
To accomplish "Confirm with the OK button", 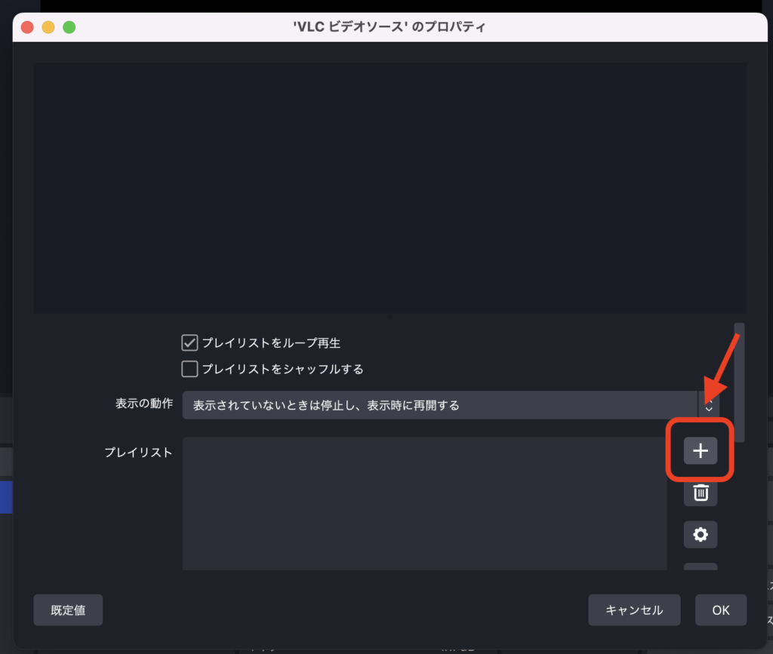I will pos(721,609).
